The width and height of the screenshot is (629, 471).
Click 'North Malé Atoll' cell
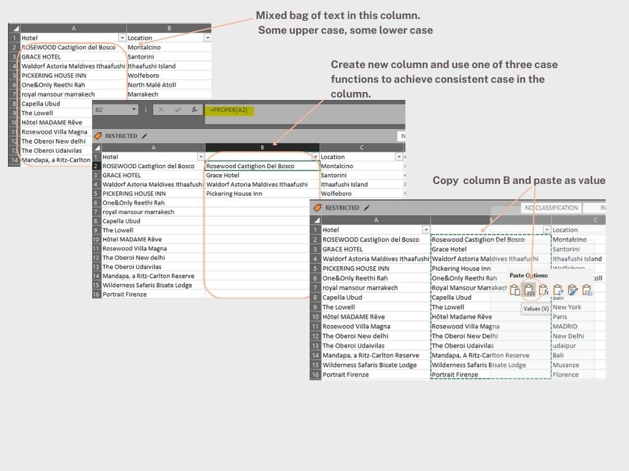point(169,85)
